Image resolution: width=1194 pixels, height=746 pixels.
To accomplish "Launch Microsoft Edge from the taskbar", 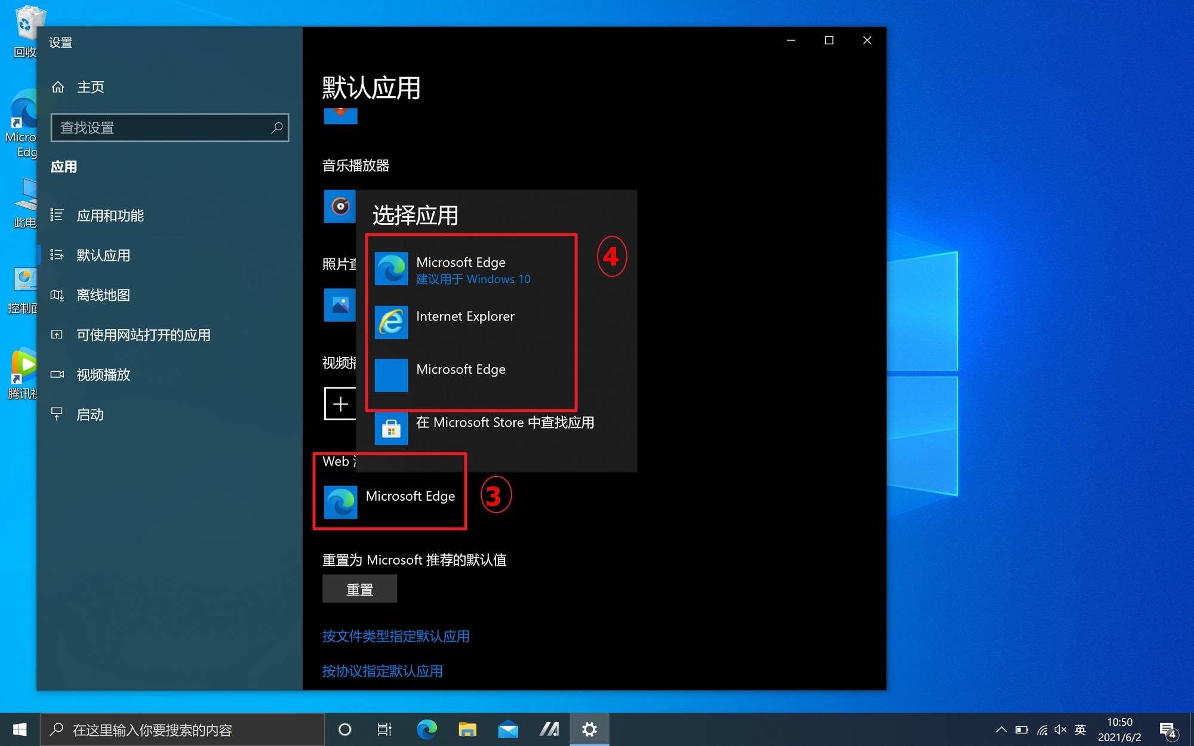I will (x=427, y=729).
